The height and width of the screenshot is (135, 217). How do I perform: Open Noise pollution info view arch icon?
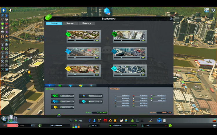[x=3, y=36]
